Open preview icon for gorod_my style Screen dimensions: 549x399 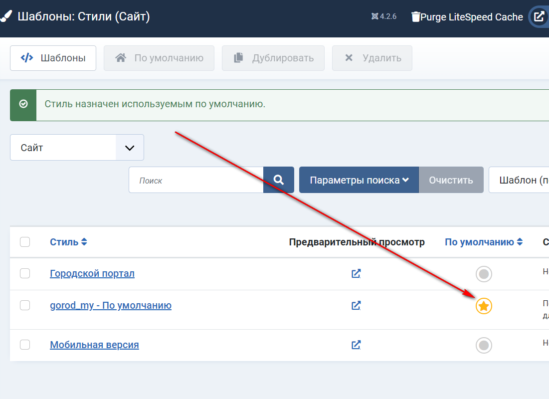pos(356,305)
